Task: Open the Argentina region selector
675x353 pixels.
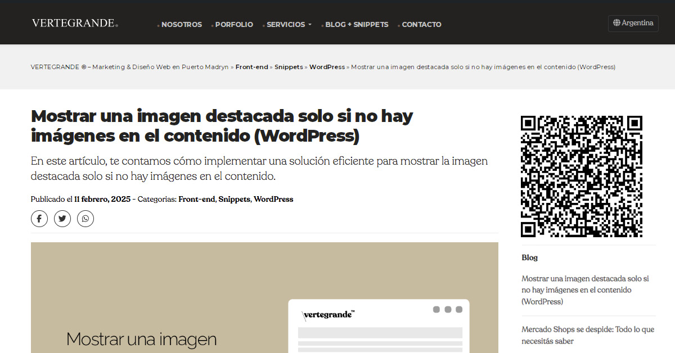Action: (x=633, y=24)
